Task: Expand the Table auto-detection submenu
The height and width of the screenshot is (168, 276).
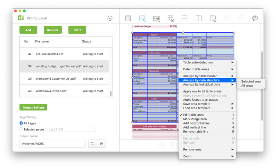Action: coord(207,62)
